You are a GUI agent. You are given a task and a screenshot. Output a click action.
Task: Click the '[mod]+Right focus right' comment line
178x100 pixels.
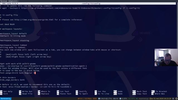click(x=26, y=57)
